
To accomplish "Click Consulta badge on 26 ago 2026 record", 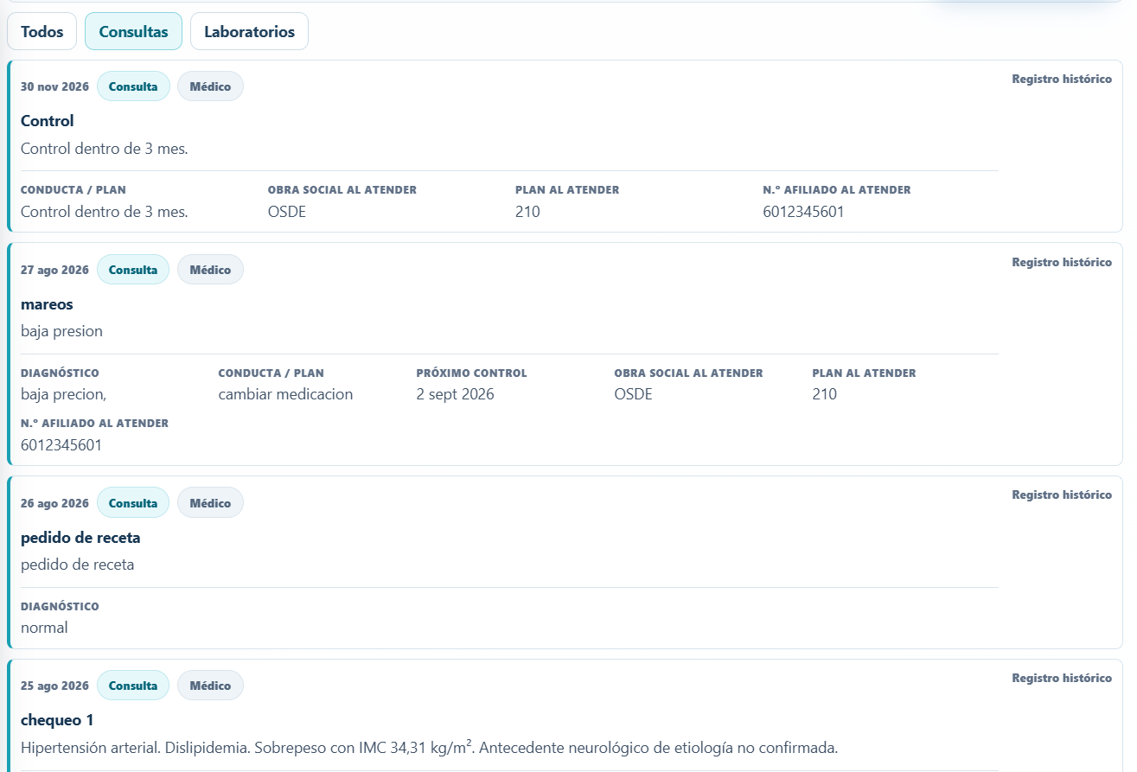I will (x=133, y=503).
